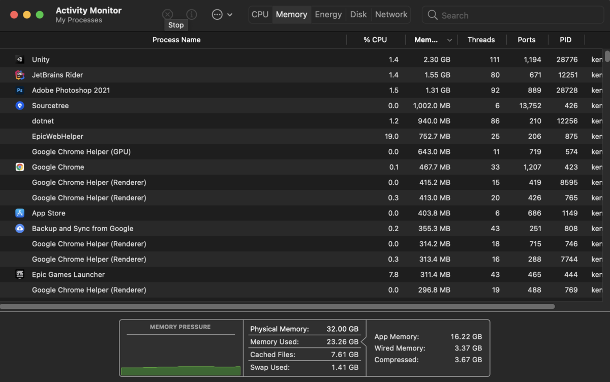
Task: Switch to the Memory tab
Action: click(291, 15)
